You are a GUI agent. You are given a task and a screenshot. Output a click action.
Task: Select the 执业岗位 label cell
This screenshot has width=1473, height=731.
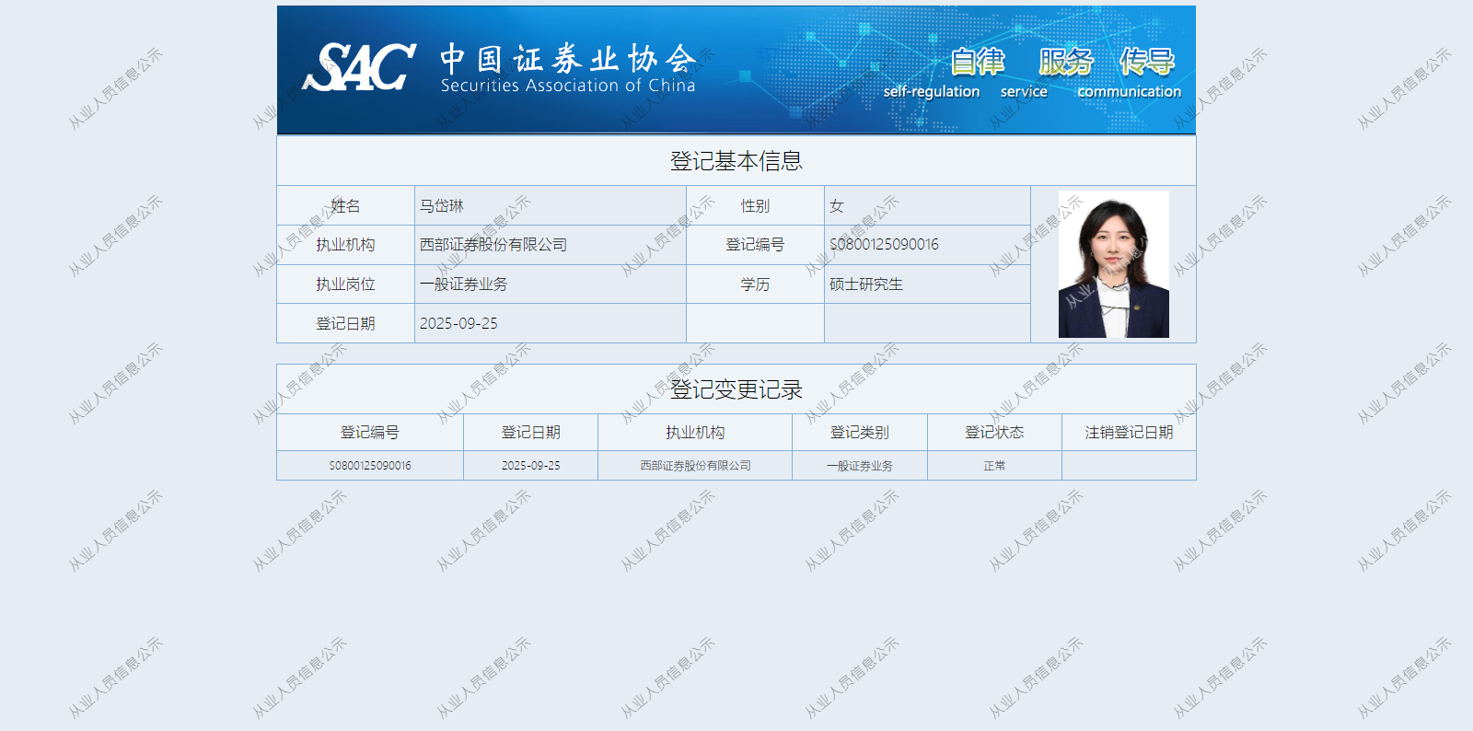[345, 284]
